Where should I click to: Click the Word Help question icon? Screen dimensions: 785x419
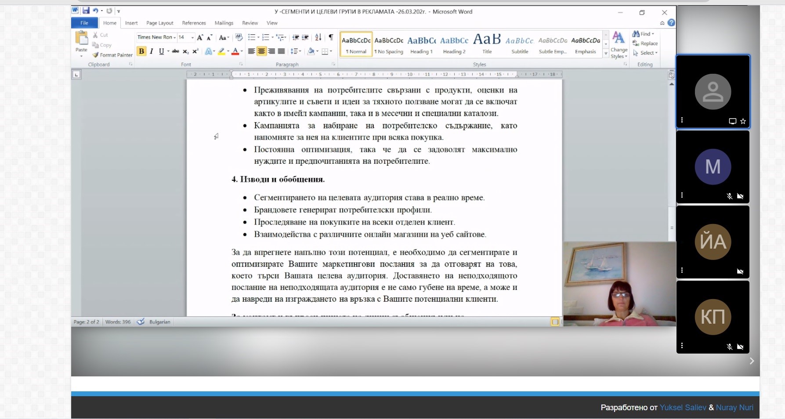(x=671, y=23)
